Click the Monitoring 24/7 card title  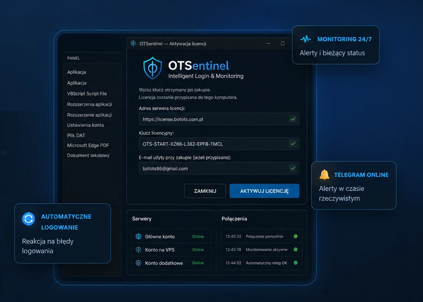(344, 39)
